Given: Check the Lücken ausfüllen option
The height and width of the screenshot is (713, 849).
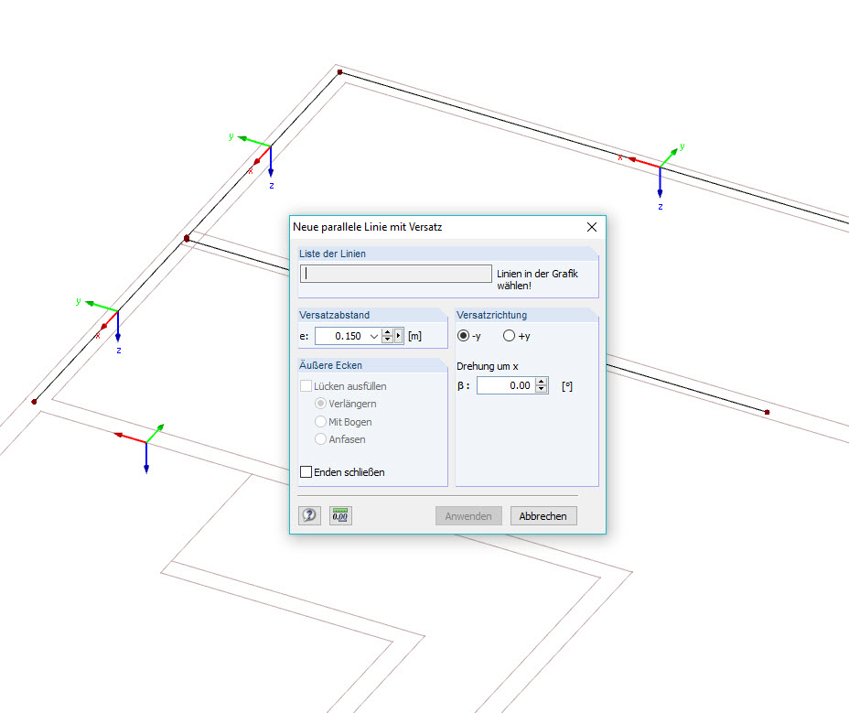Looking at the screenshot, I should point(307,385).
